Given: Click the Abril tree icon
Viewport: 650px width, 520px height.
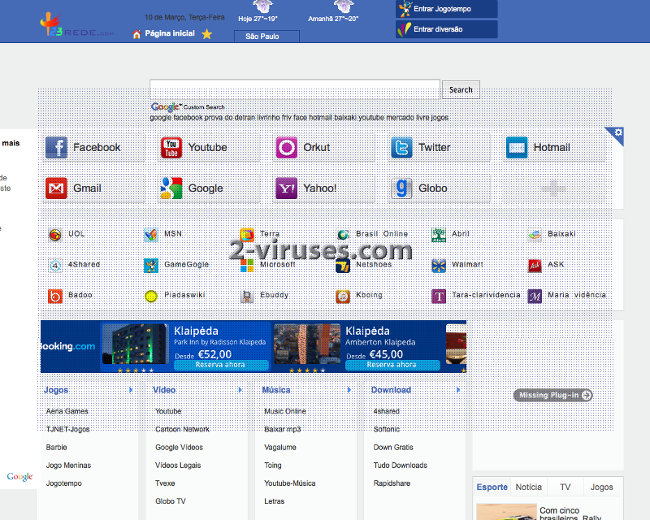Looking at the screenshot, I should (x=439, y=235).
